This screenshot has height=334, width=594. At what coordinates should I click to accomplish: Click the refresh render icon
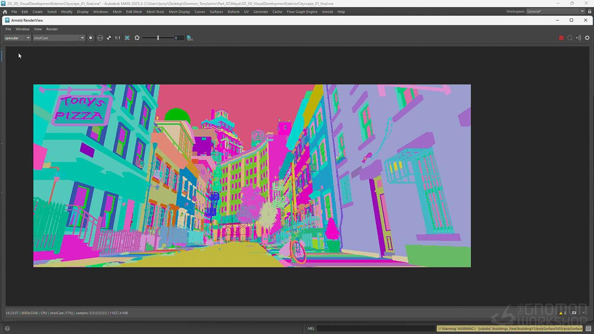pyautogui.click(x=570, y=38)
